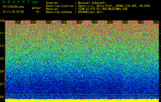
Task: Click the filename 1011242200.png
Action: [x=13, y=7]
